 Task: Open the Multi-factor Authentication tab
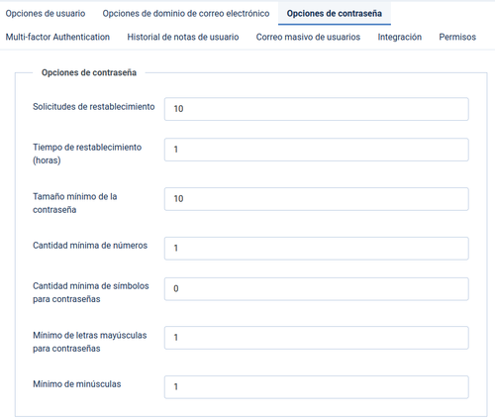57,37
